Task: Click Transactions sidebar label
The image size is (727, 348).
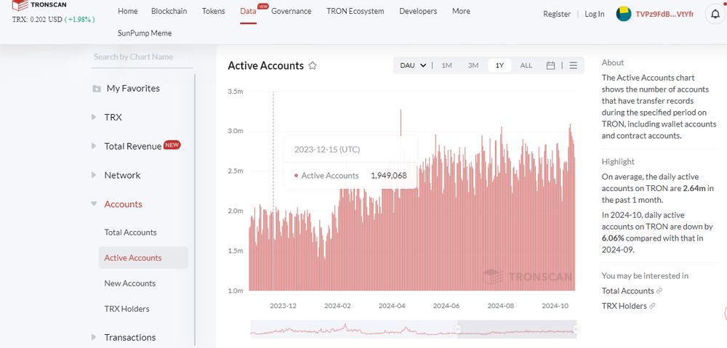Action: click(130, 337)
